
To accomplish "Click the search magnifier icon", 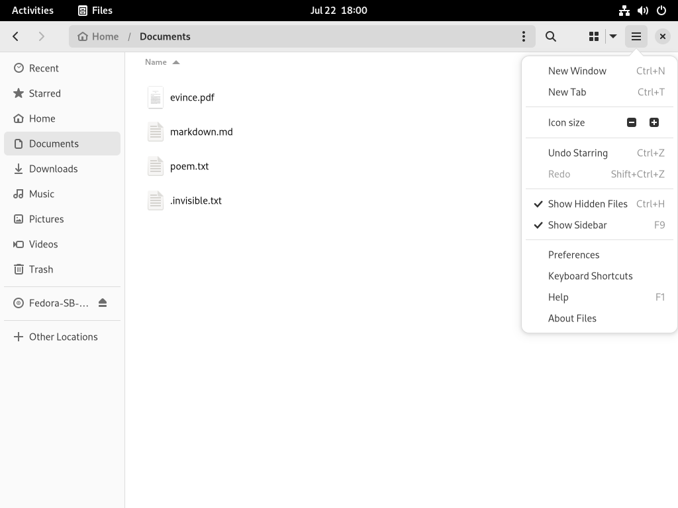I will [550, 37].
